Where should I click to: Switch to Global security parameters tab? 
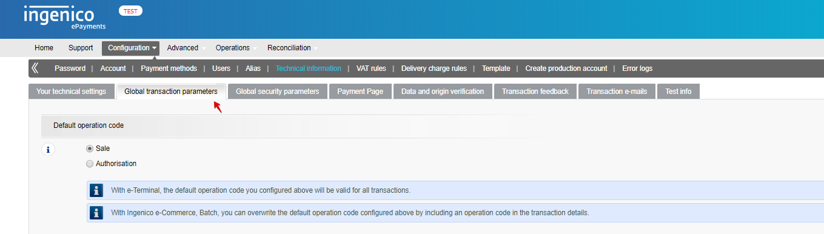[x=277, y=92]
